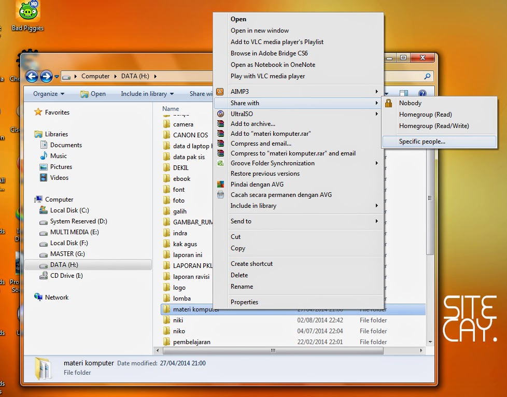507x397 pixels.
Task: Open the Organize dropdown in toolbar
Action: pos(49,94)
